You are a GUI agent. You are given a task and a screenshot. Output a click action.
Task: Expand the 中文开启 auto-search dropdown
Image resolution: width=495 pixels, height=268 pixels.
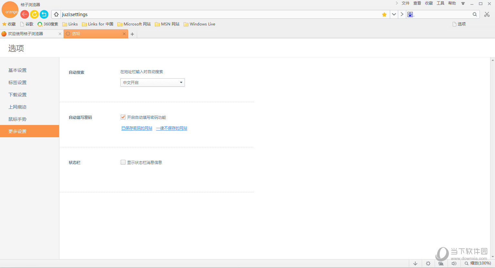tap(152, 83)
